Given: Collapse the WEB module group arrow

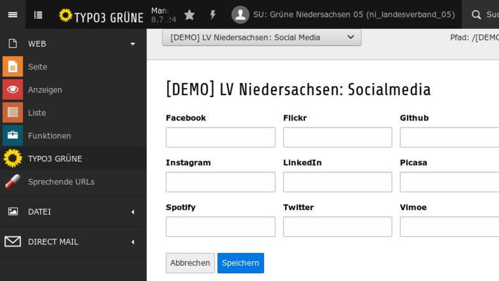Looking at the screenshot, I should 133,44.
